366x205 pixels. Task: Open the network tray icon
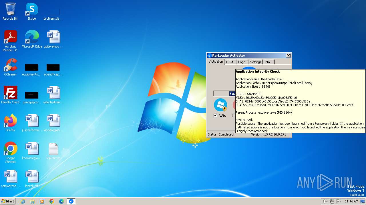pyautogui.click(x=332, y=201)
